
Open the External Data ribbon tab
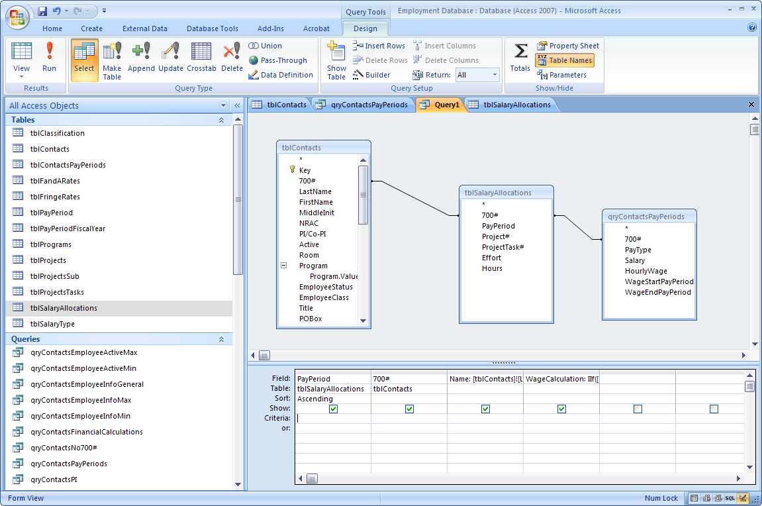[x=145, y=28]
